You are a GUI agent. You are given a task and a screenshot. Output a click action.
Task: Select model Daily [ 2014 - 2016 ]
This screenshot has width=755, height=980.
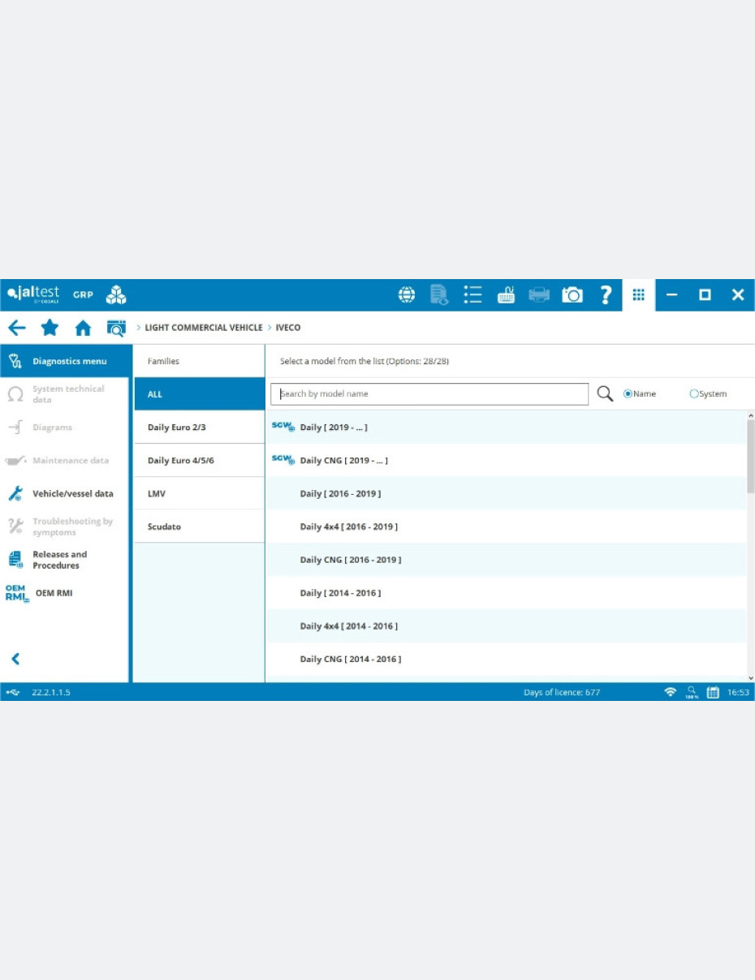pos(506,593)
